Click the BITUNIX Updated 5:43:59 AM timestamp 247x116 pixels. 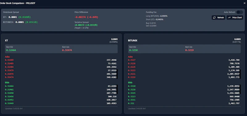[x=137, y=109]
